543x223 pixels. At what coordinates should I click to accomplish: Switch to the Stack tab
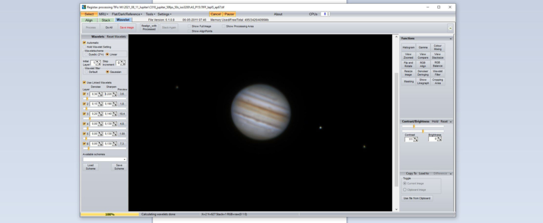[x=106, y=20]
